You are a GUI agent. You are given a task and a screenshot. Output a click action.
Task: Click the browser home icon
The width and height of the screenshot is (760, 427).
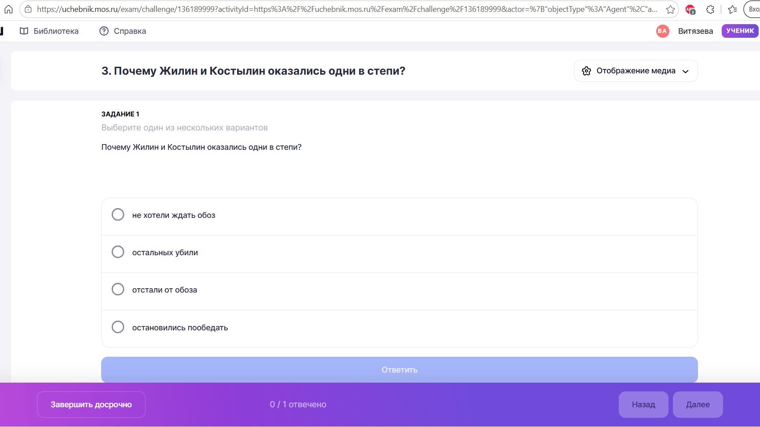[x=8, y=9]
